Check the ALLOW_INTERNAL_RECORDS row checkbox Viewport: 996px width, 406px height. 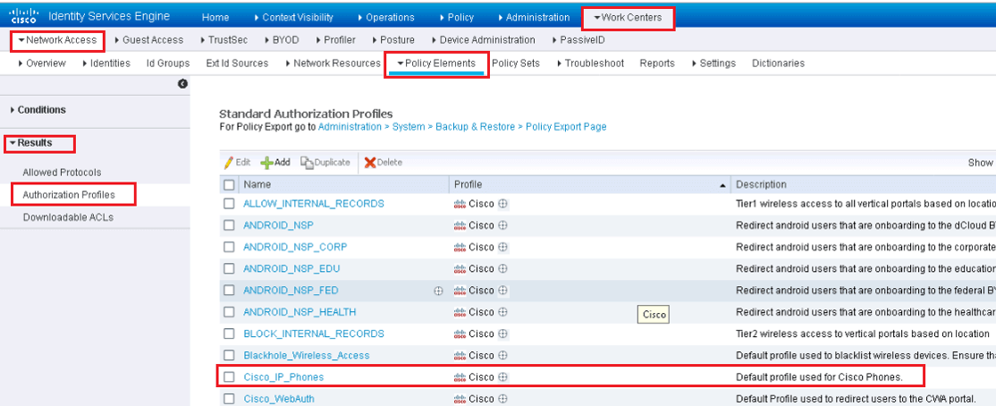229,204
